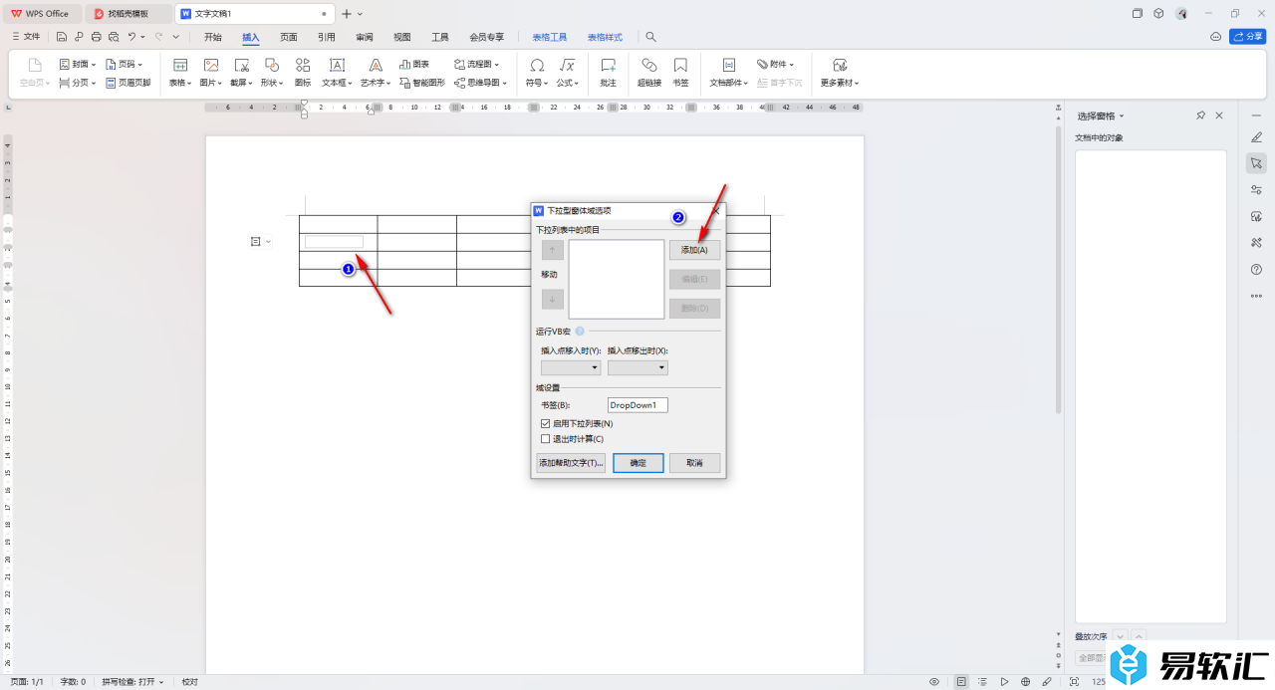
Task: Click the print icon in quick toolbar
Action: [x=97, y=37]
